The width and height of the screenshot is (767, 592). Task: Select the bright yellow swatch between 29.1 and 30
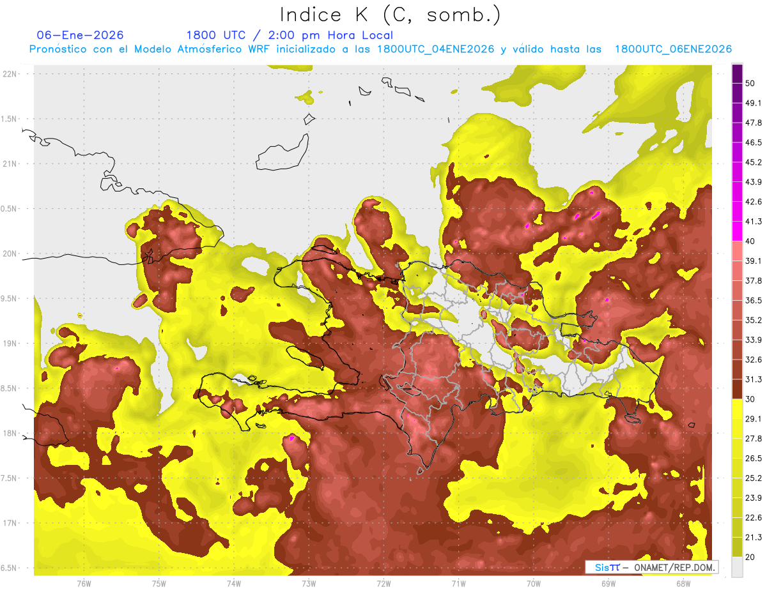pyautogui.click(x=737, y=409)
